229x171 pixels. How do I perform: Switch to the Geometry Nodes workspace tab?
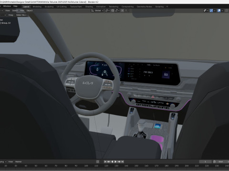click(x=144, y=7)
